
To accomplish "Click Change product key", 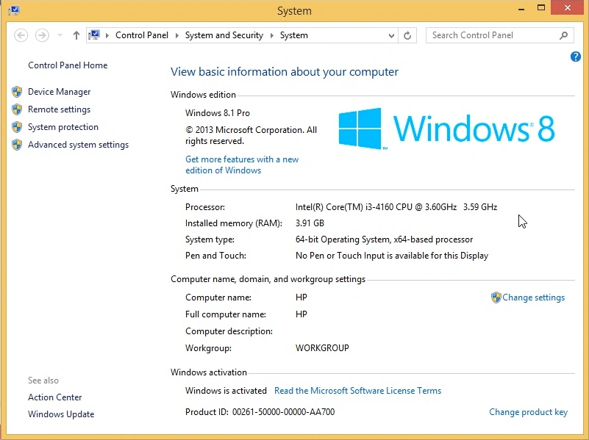I will 528,412.
